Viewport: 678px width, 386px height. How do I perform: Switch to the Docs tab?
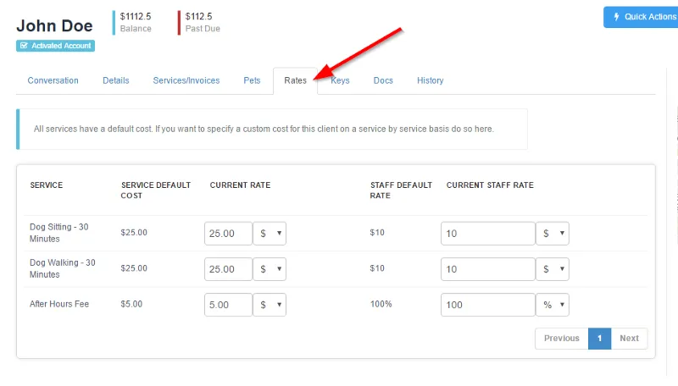tap(383, 80)
